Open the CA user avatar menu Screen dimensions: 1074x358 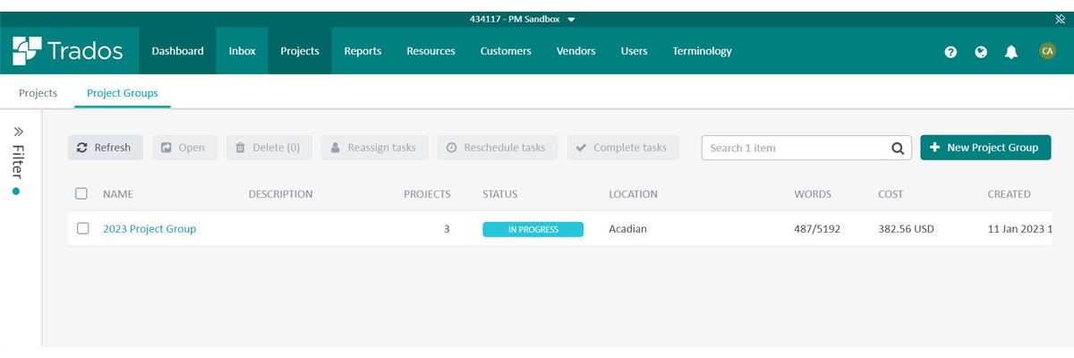pyautogui.click(x=1047, y=51)
